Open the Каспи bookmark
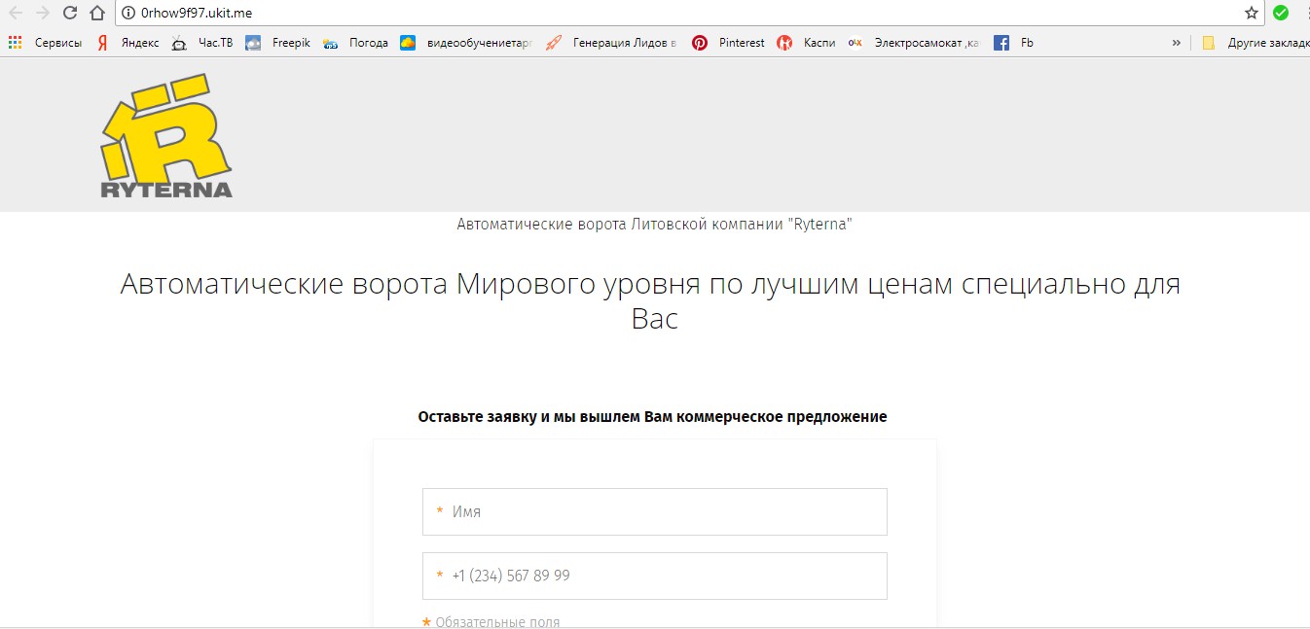 pos(807,43)
